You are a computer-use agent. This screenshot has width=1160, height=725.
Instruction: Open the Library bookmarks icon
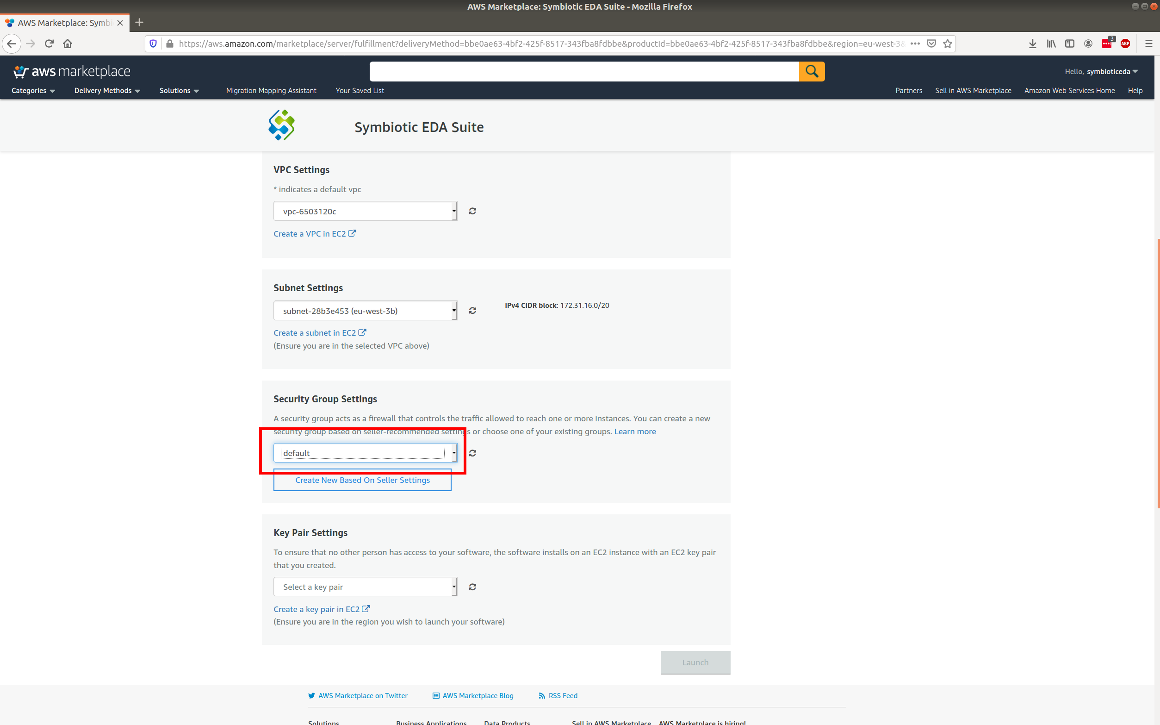1051,44
